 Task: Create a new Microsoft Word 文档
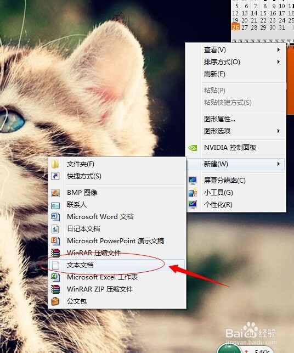pos(117,217)
